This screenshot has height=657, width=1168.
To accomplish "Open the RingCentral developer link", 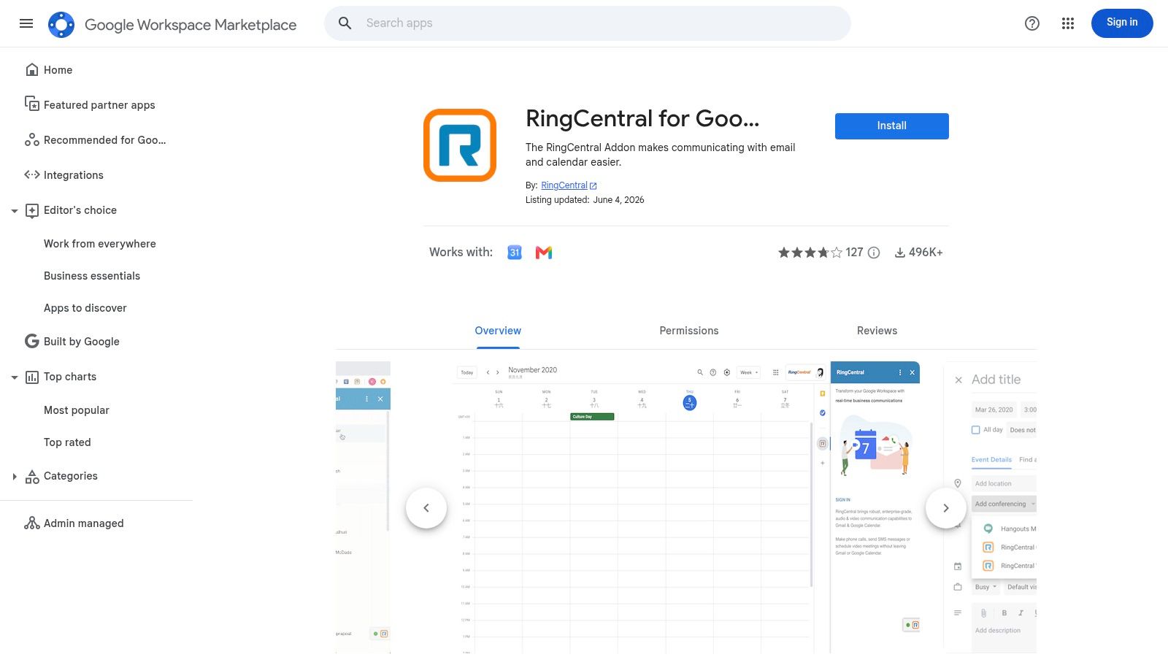I will pyautogui.click(x=564, y=185).
